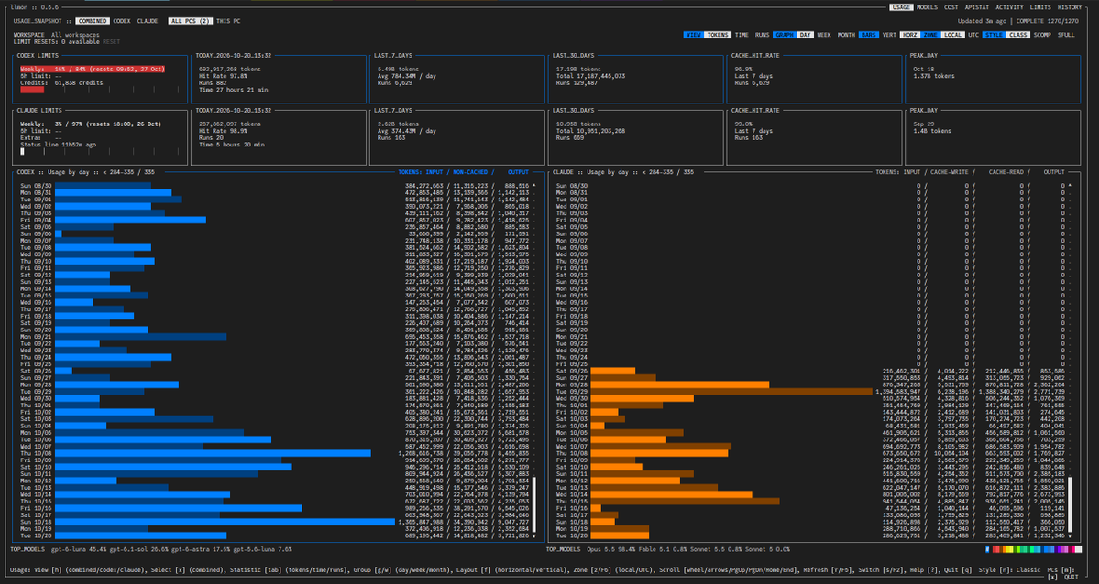Open the COST tab

pyautogui.click(x=951, y=7)
